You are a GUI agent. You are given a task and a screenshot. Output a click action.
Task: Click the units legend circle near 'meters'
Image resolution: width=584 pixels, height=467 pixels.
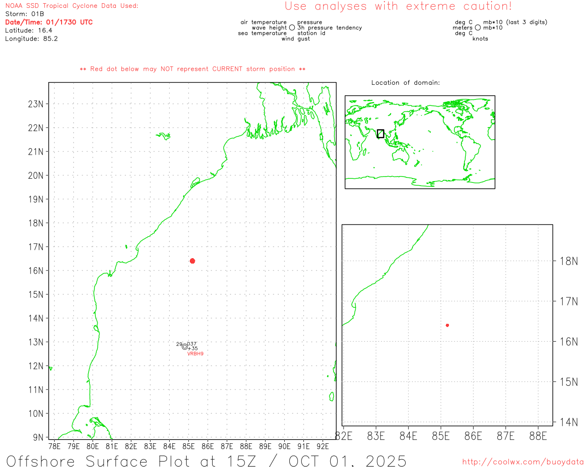click(478, 28)
